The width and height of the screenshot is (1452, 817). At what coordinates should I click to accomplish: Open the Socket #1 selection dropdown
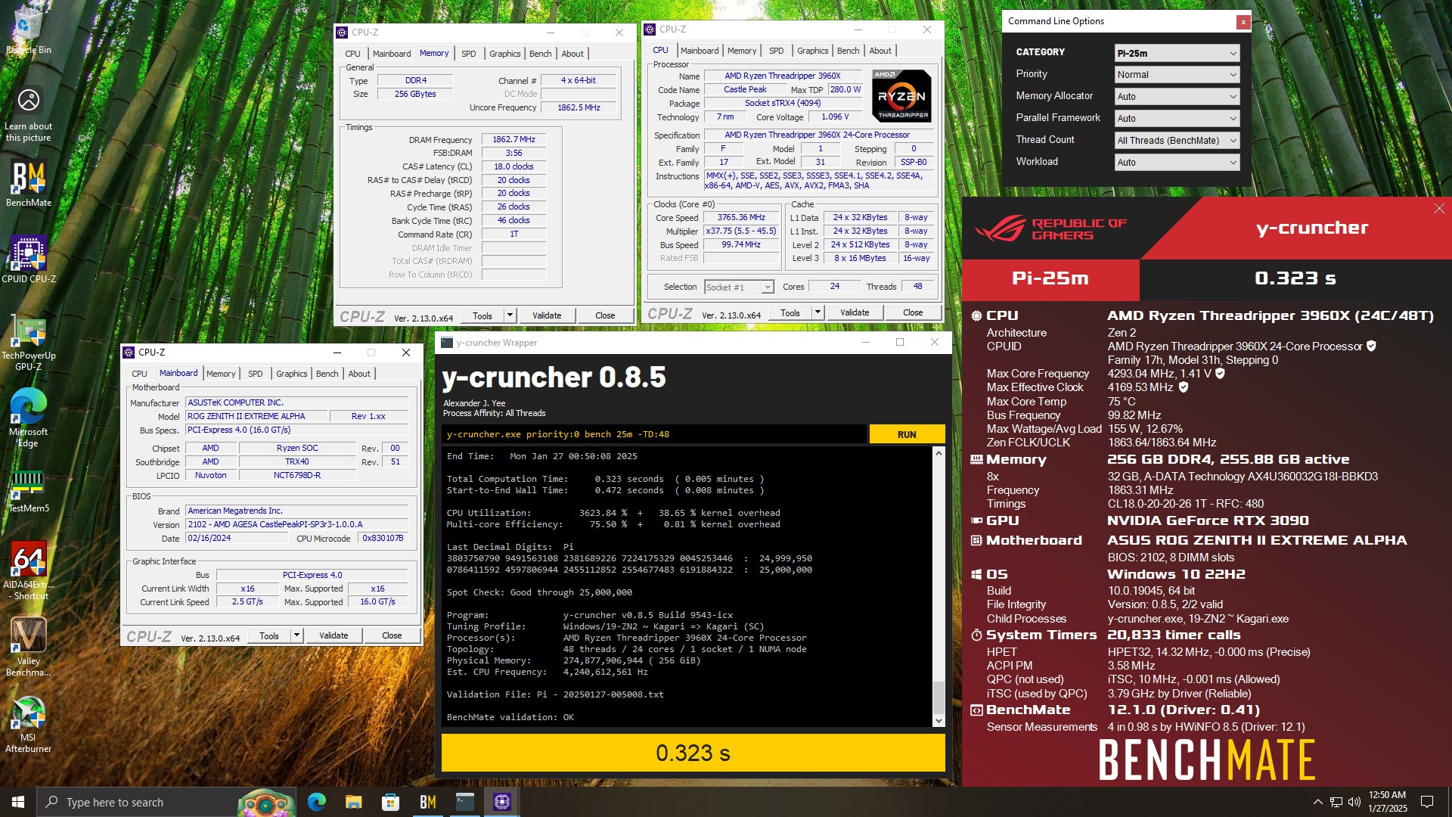coord(739,287)
